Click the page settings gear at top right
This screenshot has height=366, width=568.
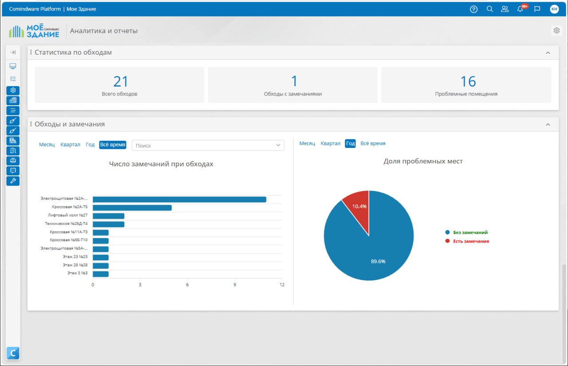coord(556,31)
